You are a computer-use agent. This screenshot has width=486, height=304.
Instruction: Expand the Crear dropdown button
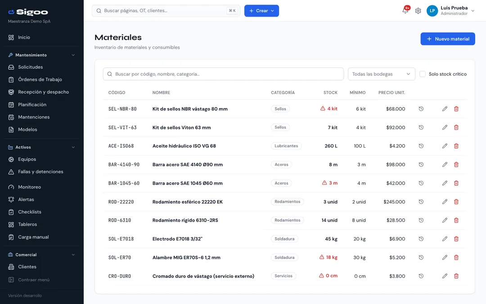click(x=261, y=11)
